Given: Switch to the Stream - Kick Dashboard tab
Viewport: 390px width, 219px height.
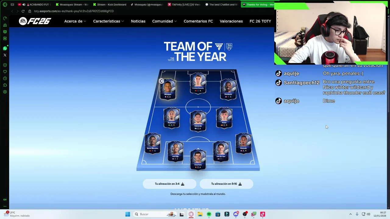Looking at the screenshot, I should 109,5.
